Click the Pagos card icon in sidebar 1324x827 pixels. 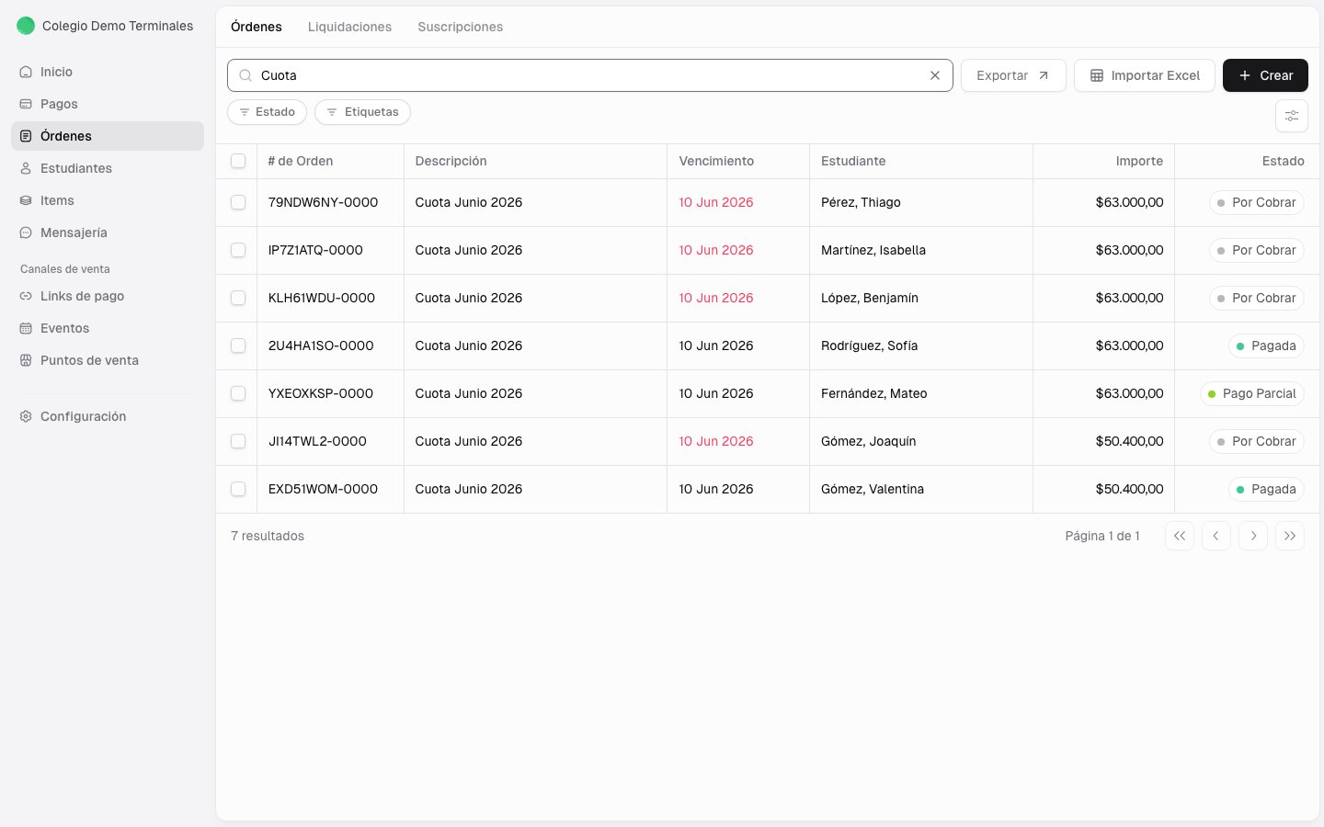click(26, 104)
